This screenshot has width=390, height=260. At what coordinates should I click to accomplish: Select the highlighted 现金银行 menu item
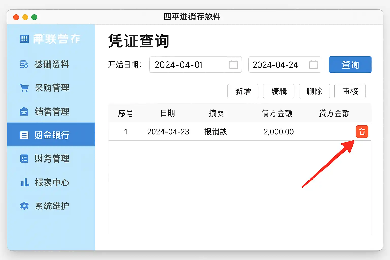pyautogui.click(x=51, y=135)
